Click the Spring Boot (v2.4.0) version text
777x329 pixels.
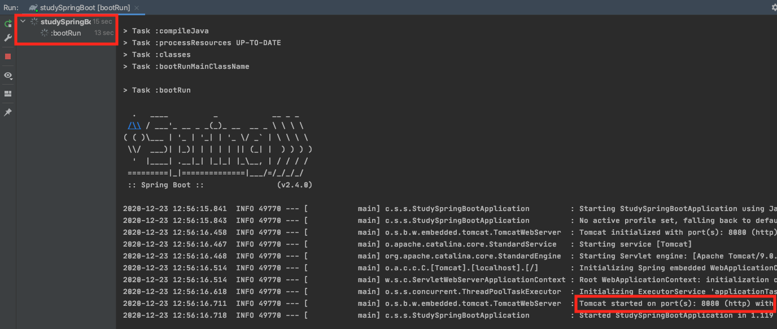(294, 185)
